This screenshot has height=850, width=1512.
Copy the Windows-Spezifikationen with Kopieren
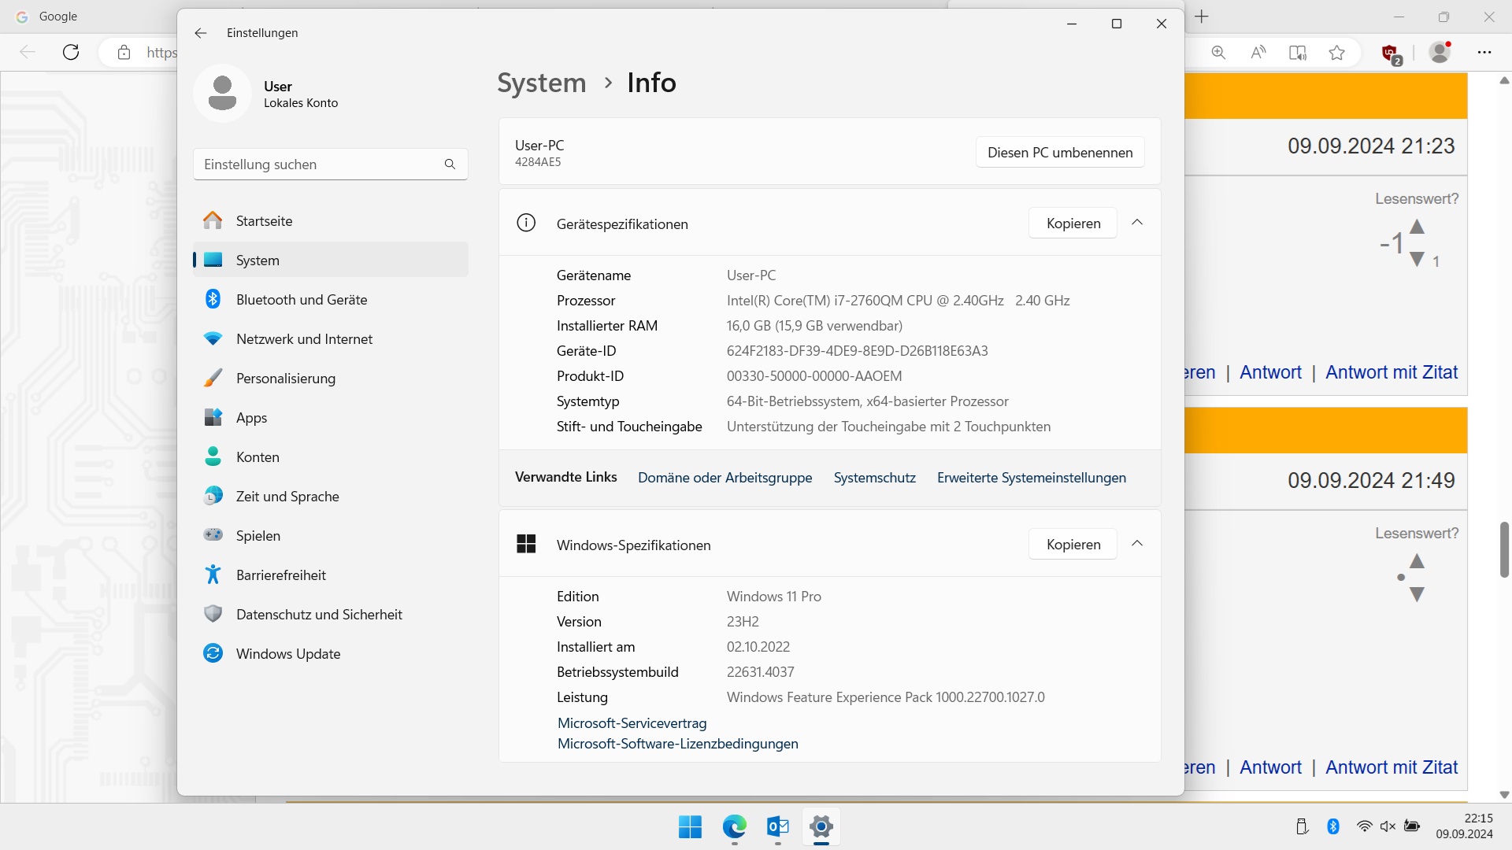pyautogui.click(x=1073, y=545)
